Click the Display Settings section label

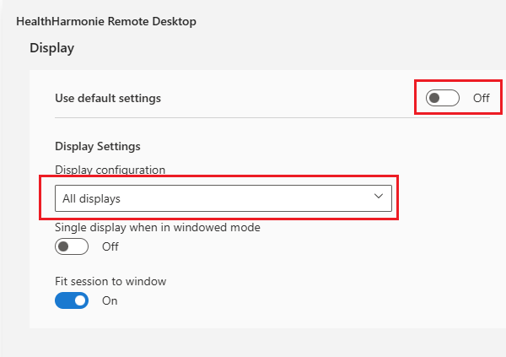coord(97,146)
